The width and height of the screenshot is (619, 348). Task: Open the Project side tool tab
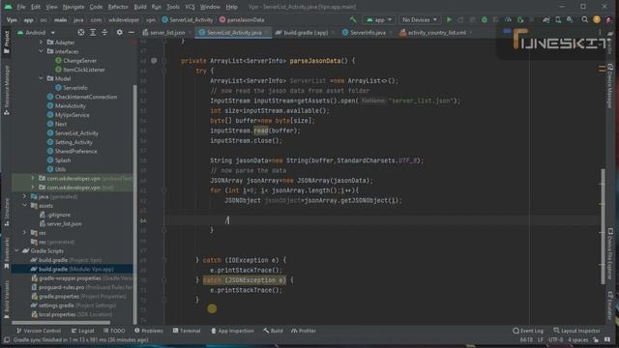point(7,43)
